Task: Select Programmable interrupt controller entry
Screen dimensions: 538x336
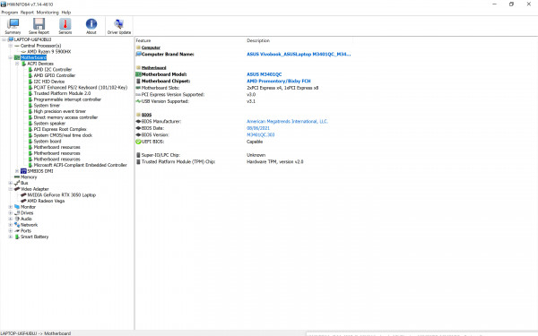Action: 67,99
